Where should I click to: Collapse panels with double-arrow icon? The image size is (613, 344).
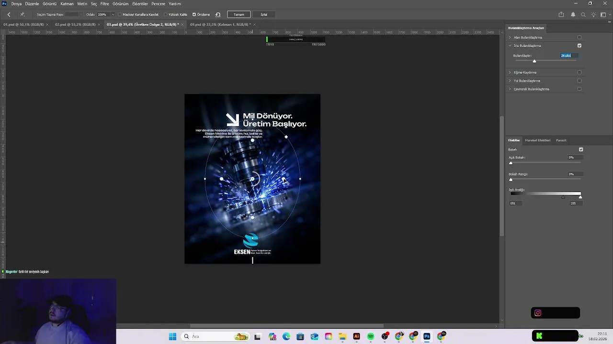tap(609, 22)
